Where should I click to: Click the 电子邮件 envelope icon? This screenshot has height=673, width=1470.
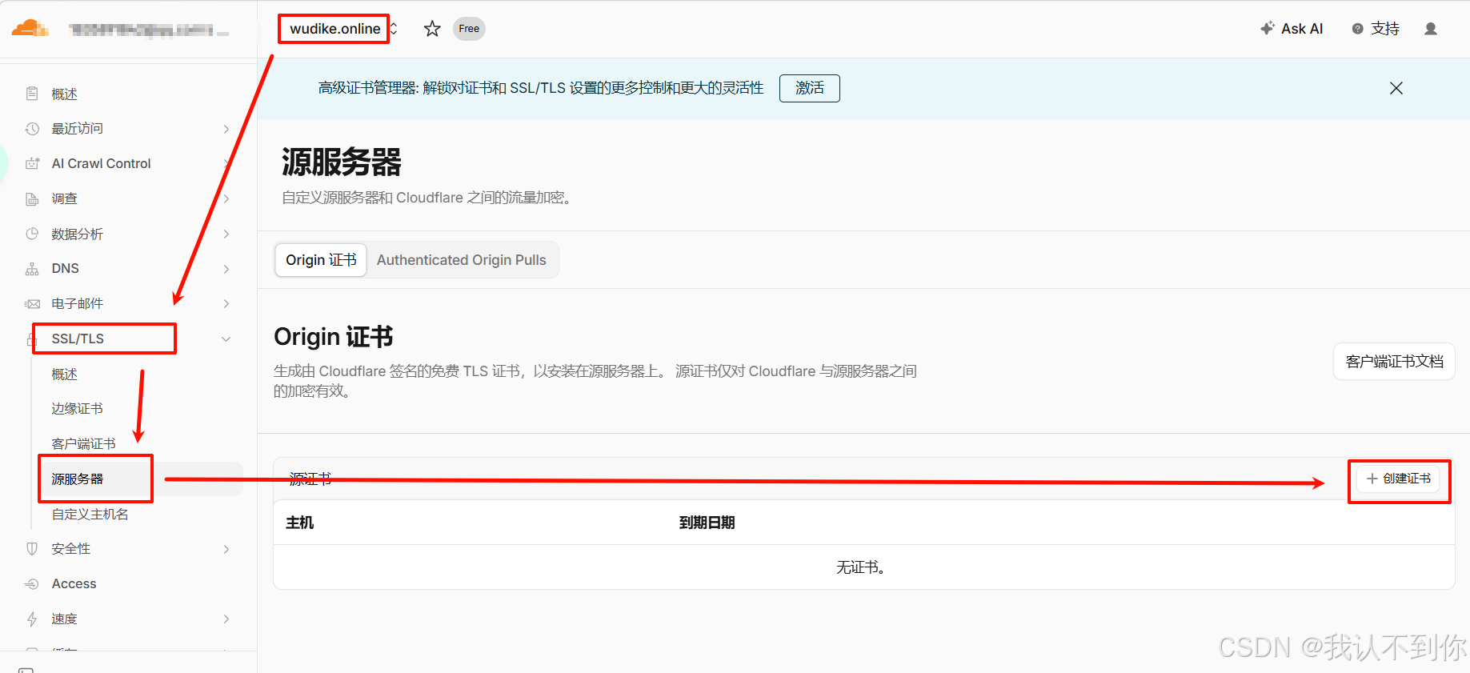point(32,304)
